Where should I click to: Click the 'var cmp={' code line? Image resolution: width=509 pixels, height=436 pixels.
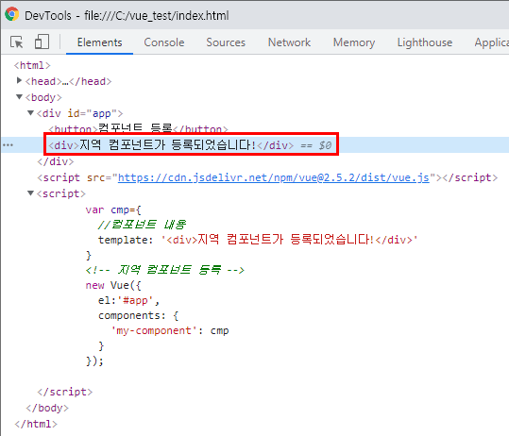tap(113, 210)
